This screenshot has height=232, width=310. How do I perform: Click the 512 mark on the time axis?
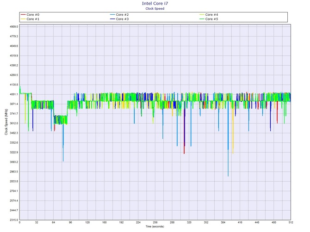(x=291, y=223)
